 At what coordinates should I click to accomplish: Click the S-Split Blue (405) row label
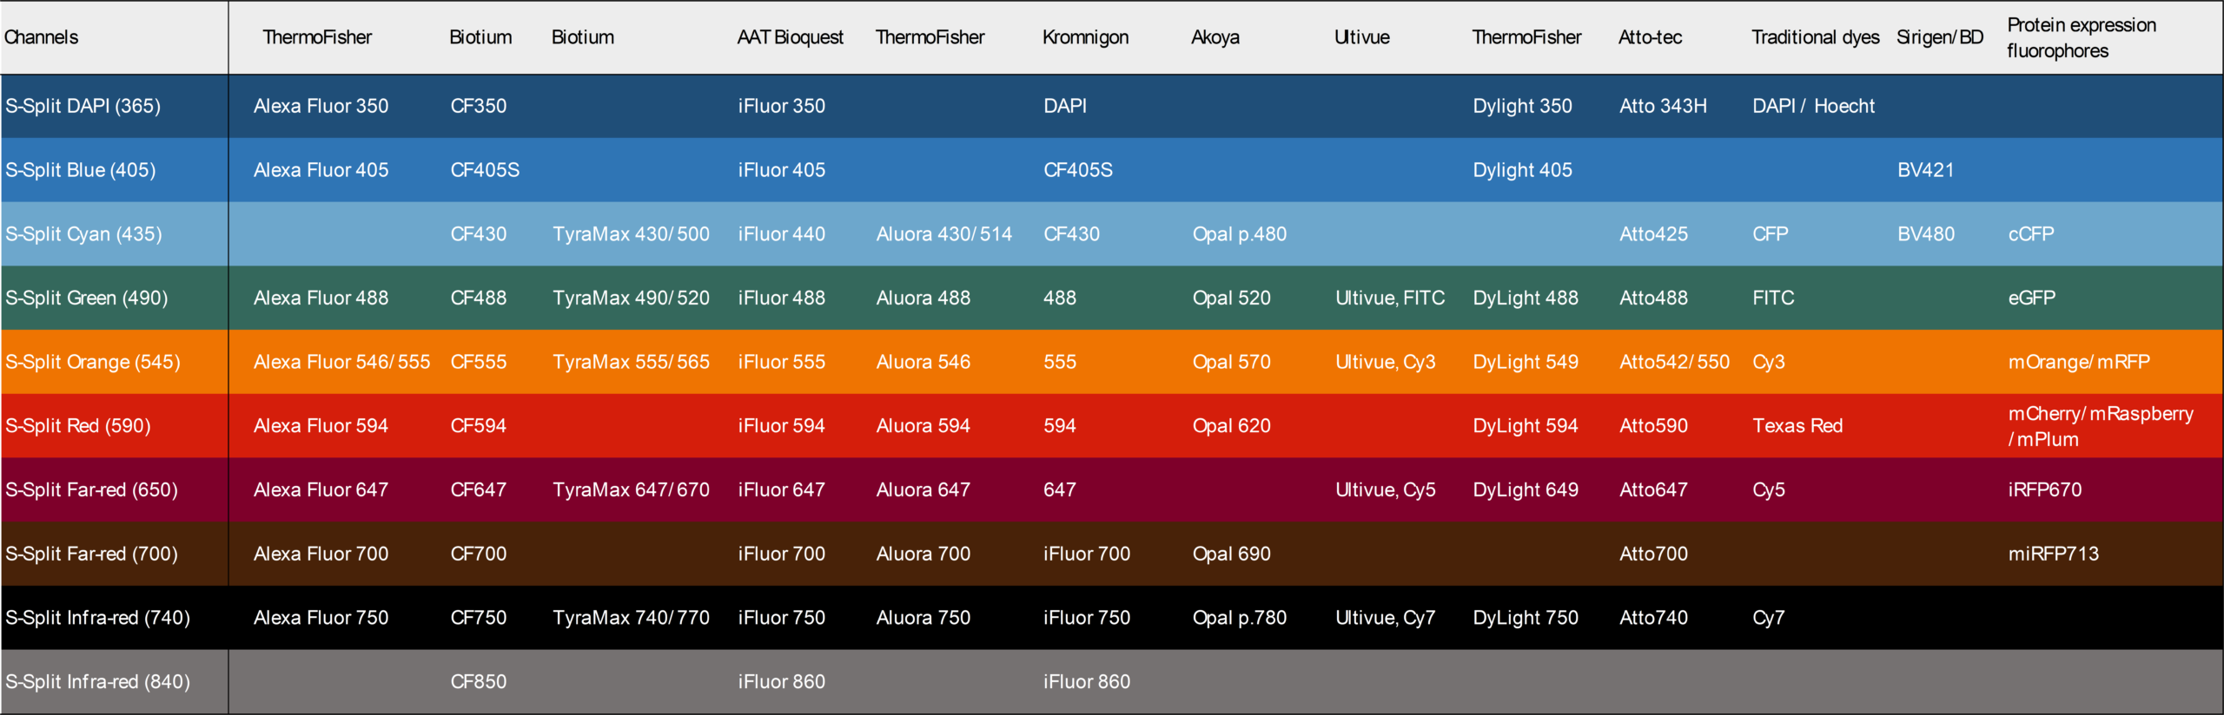(80, 170)
